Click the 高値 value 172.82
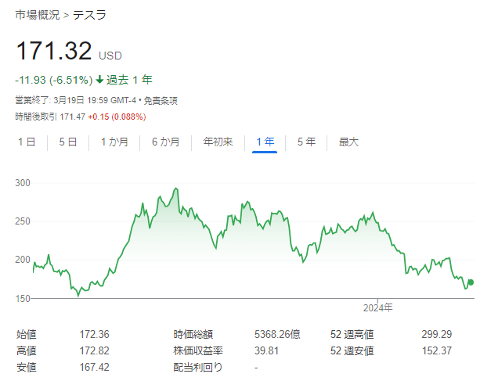The height and width of the screenshot is (388, 480). point(94,350)
